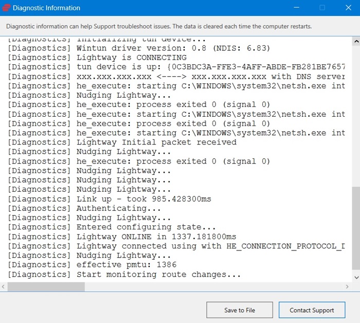Click the 'Diagnostic Information' window title

(46, 8)
